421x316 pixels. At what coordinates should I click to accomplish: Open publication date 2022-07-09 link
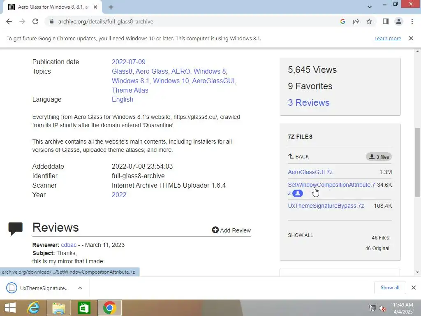128,62
